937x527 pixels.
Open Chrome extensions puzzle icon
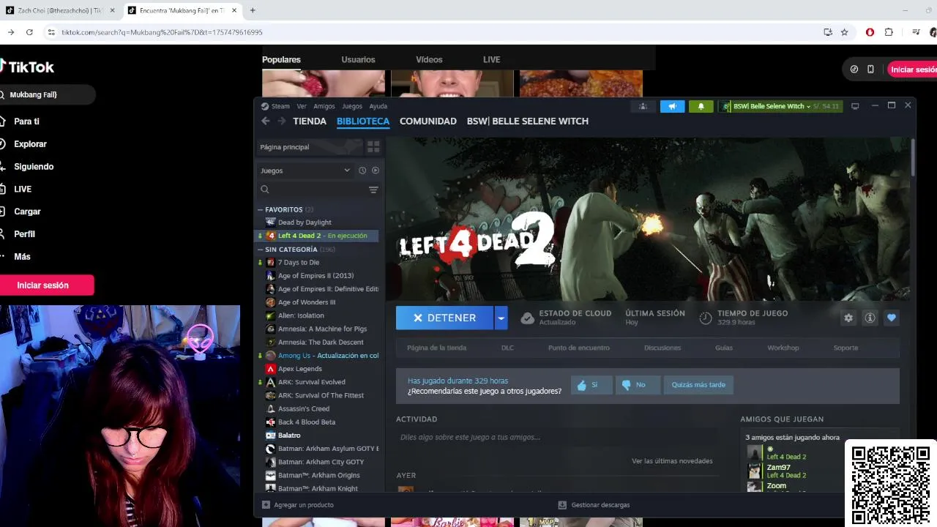pyautogui.click(x=889, y=32)
